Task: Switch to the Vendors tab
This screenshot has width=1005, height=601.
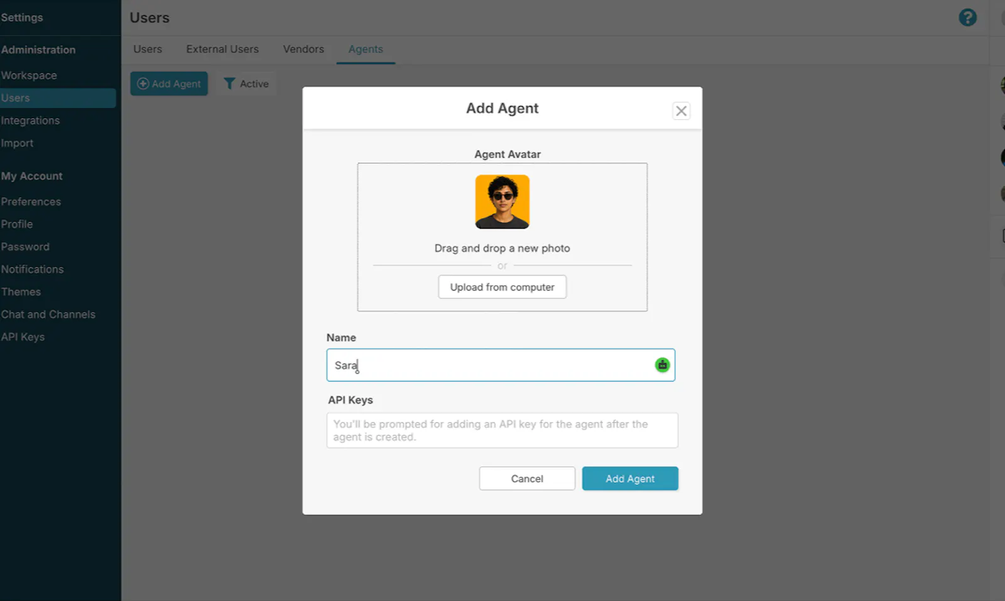Action: point(303,49)
